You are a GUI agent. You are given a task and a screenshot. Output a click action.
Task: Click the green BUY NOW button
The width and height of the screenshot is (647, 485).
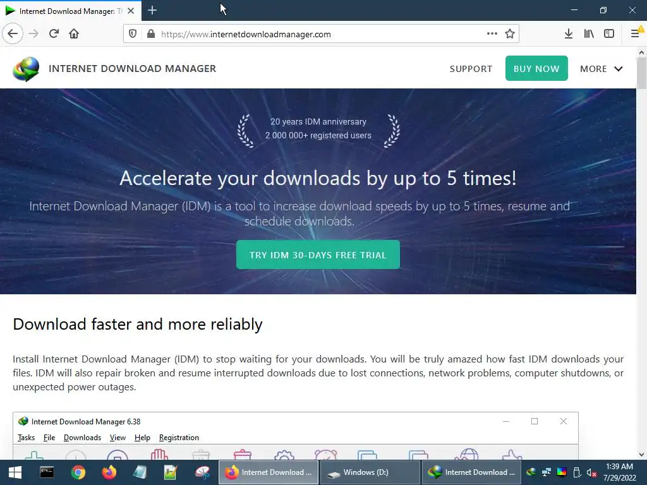click(536, 68)
